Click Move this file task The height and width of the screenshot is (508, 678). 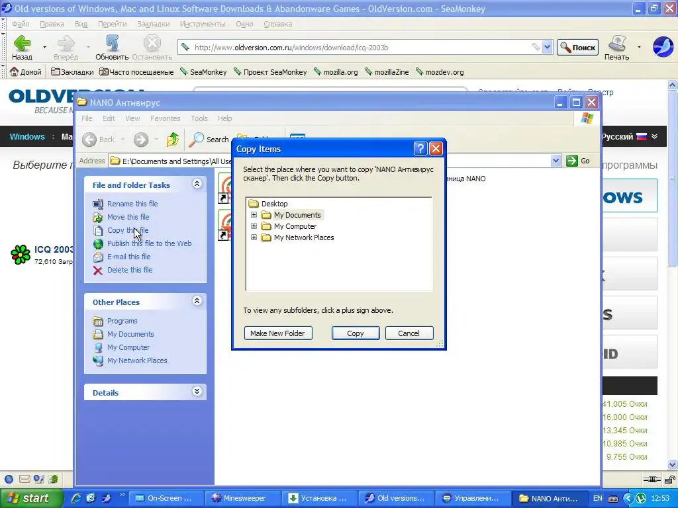[x=128, y=217]
